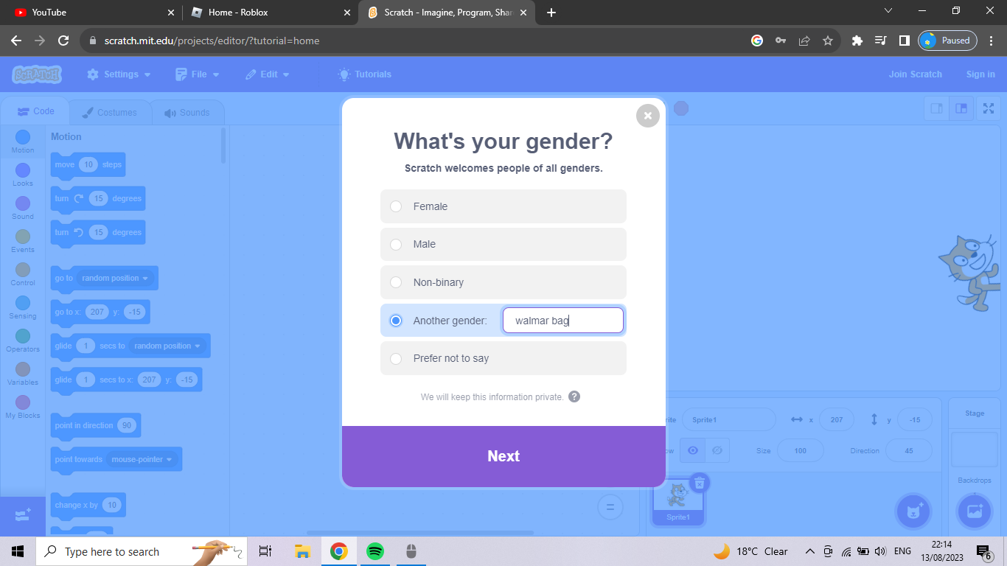Open the Edit dropdown menu
1007x566 pixels.
(267, 74)
